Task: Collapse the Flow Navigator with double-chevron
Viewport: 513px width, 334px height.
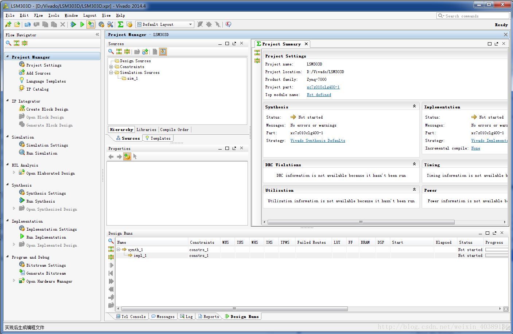Action: pyautogui.click(x=97, y=34)
